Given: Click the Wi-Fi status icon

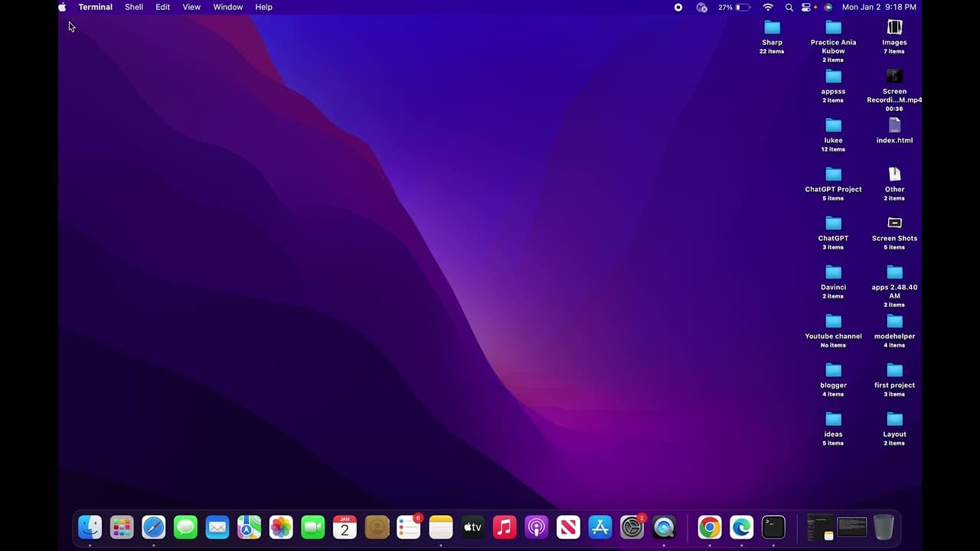Looking at the screenshot, I should pos(768,7).
